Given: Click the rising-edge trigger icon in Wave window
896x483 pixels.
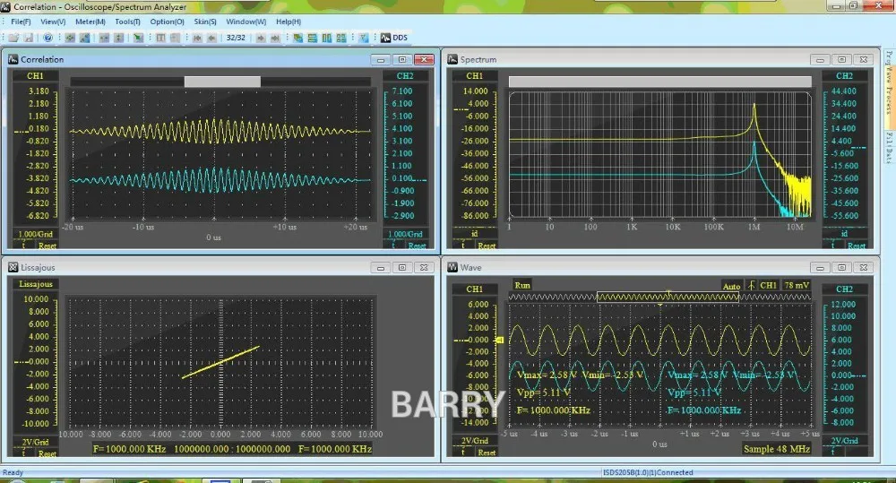Looking at the screenshot, I should point(751,285).
